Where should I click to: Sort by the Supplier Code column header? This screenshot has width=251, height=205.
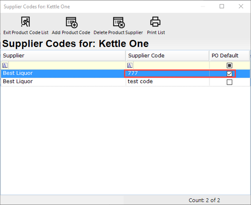click(x=167, y=55)
